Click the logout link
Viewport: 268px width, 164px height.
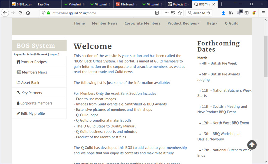tap(54, 54)
